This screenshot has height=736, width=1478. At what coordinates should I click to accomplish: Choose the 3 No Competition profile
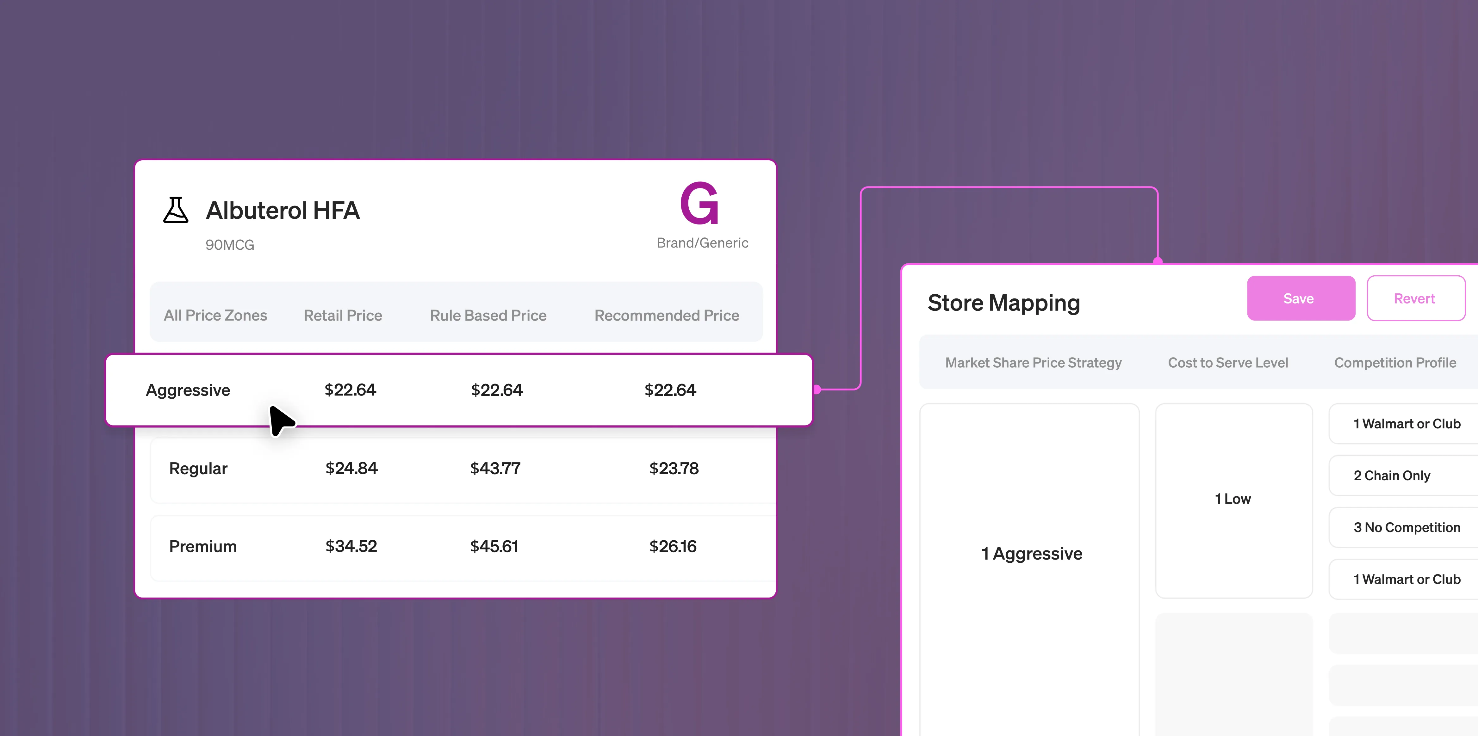(x=1406, y=528)
